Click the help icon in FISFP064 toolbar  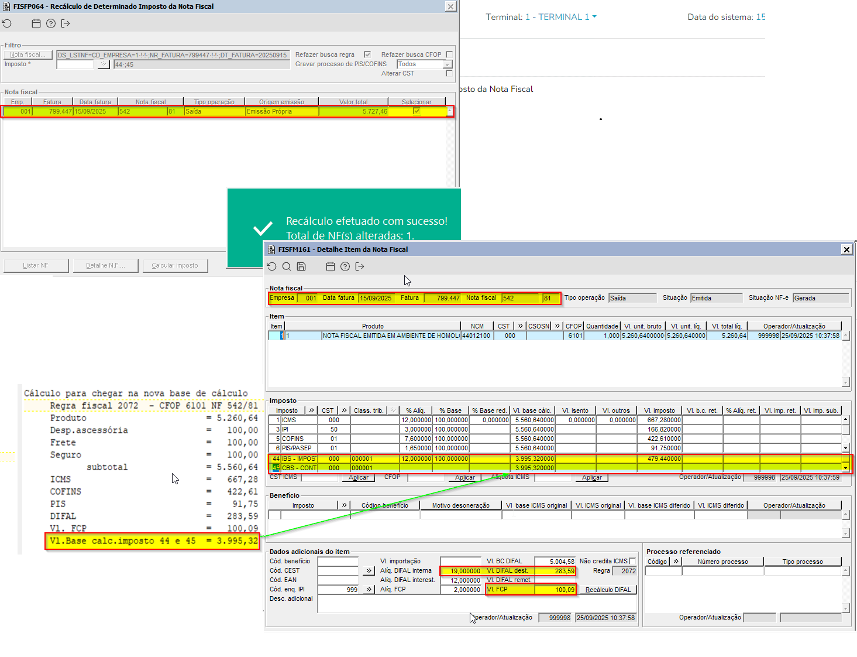pos(51,23)
